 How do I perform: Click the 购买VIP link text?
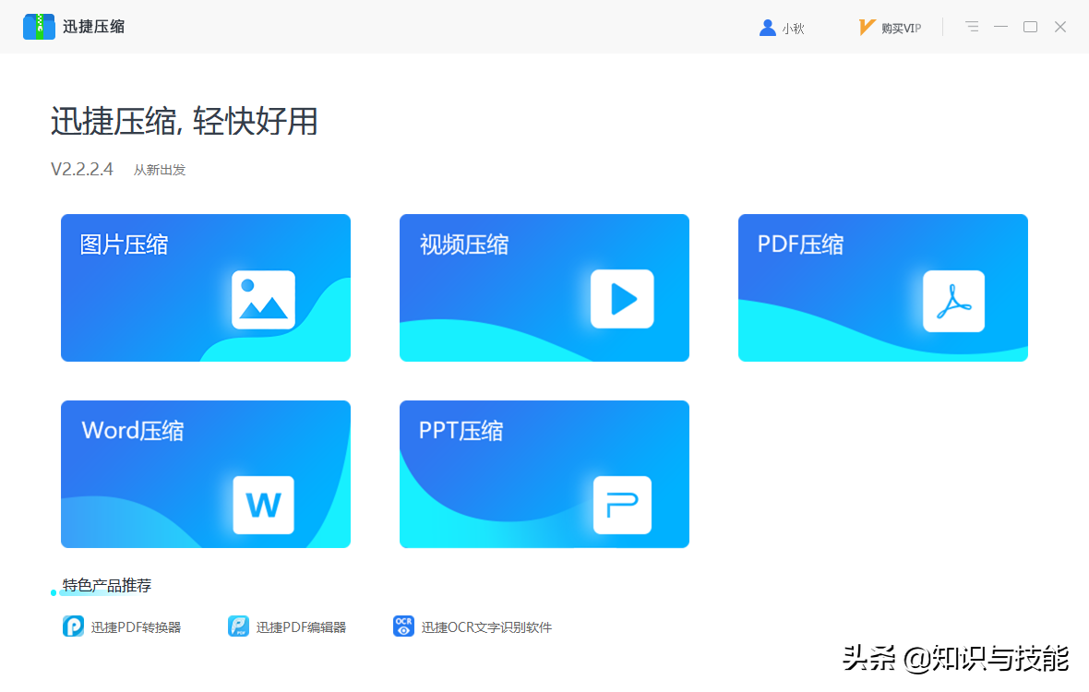point(901,29)
